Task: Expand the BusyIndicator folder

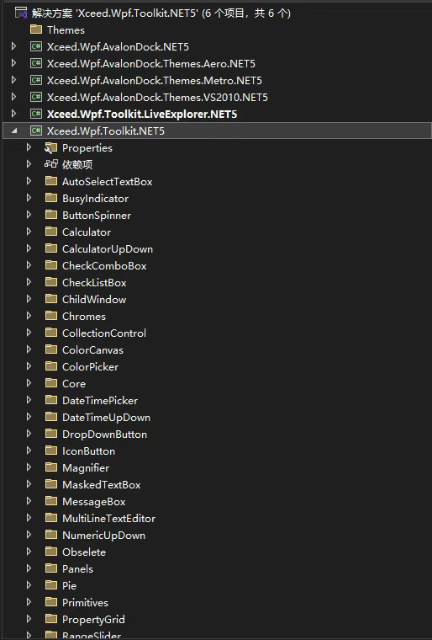Action: 29,198
